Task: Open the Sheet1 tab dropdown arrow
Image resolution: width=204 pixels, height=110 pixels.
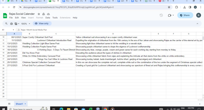Action: [x=26, y=104]
